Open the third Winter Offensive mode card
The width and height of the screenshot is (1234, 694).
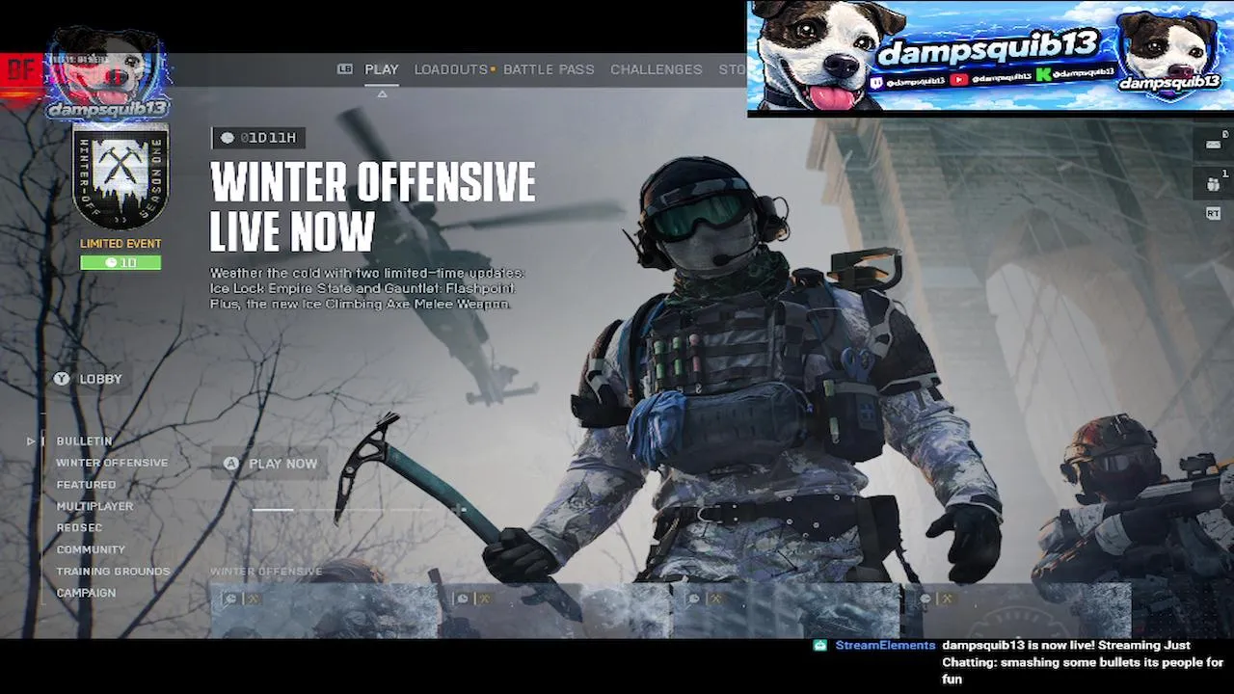786,611
